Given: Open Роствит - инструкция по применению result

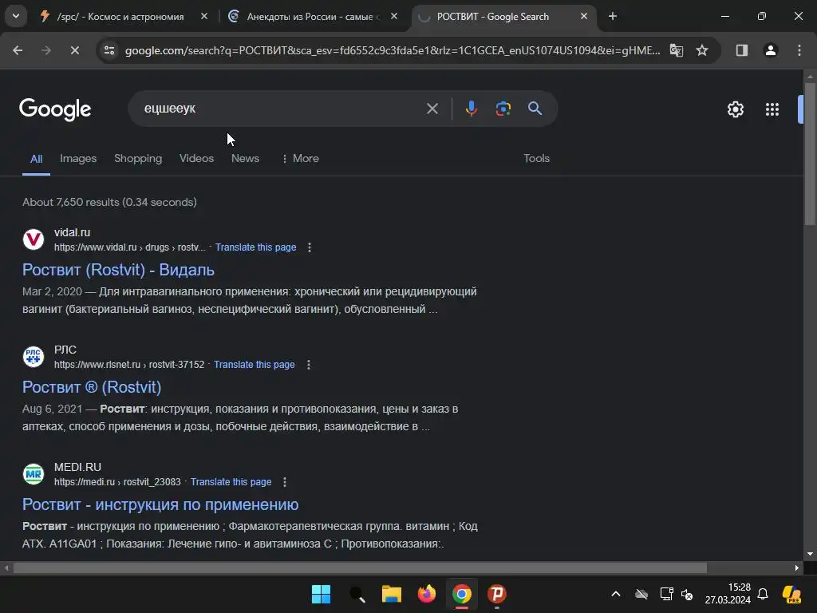Looking at the screenshot, I should (x=160, y=504).
